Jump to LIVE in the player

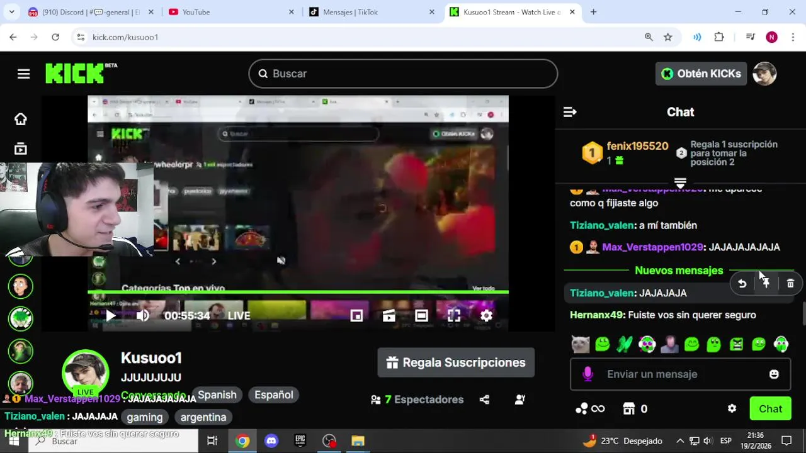[x=239, y=316]
